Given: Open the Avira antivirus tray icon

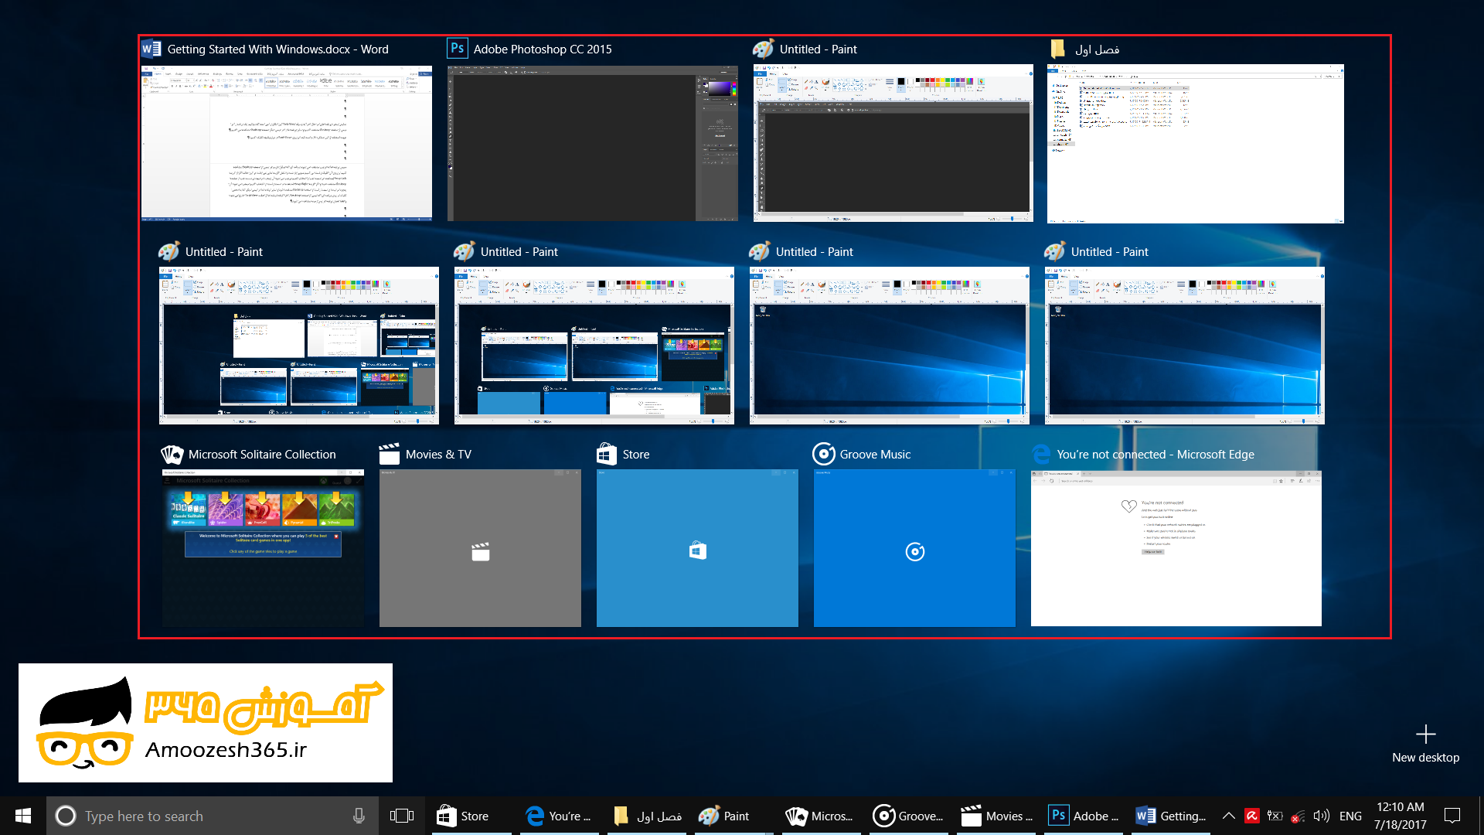Looking at the screenshot, I should [1252, 816].
